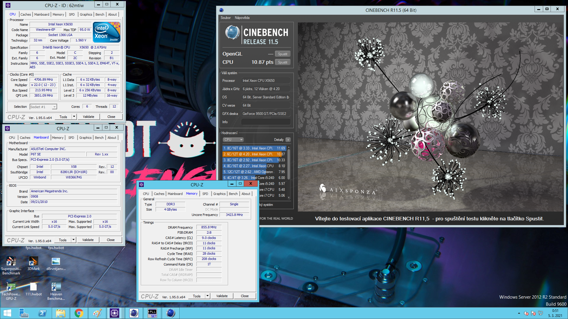Screen dimensions: 568x319
Task: Click the Action Center flag tray icon
Action: click(x=533, y=313)
